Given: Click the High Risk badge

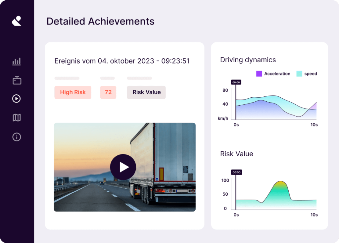Looking at the screenshot, I should 73,92.
